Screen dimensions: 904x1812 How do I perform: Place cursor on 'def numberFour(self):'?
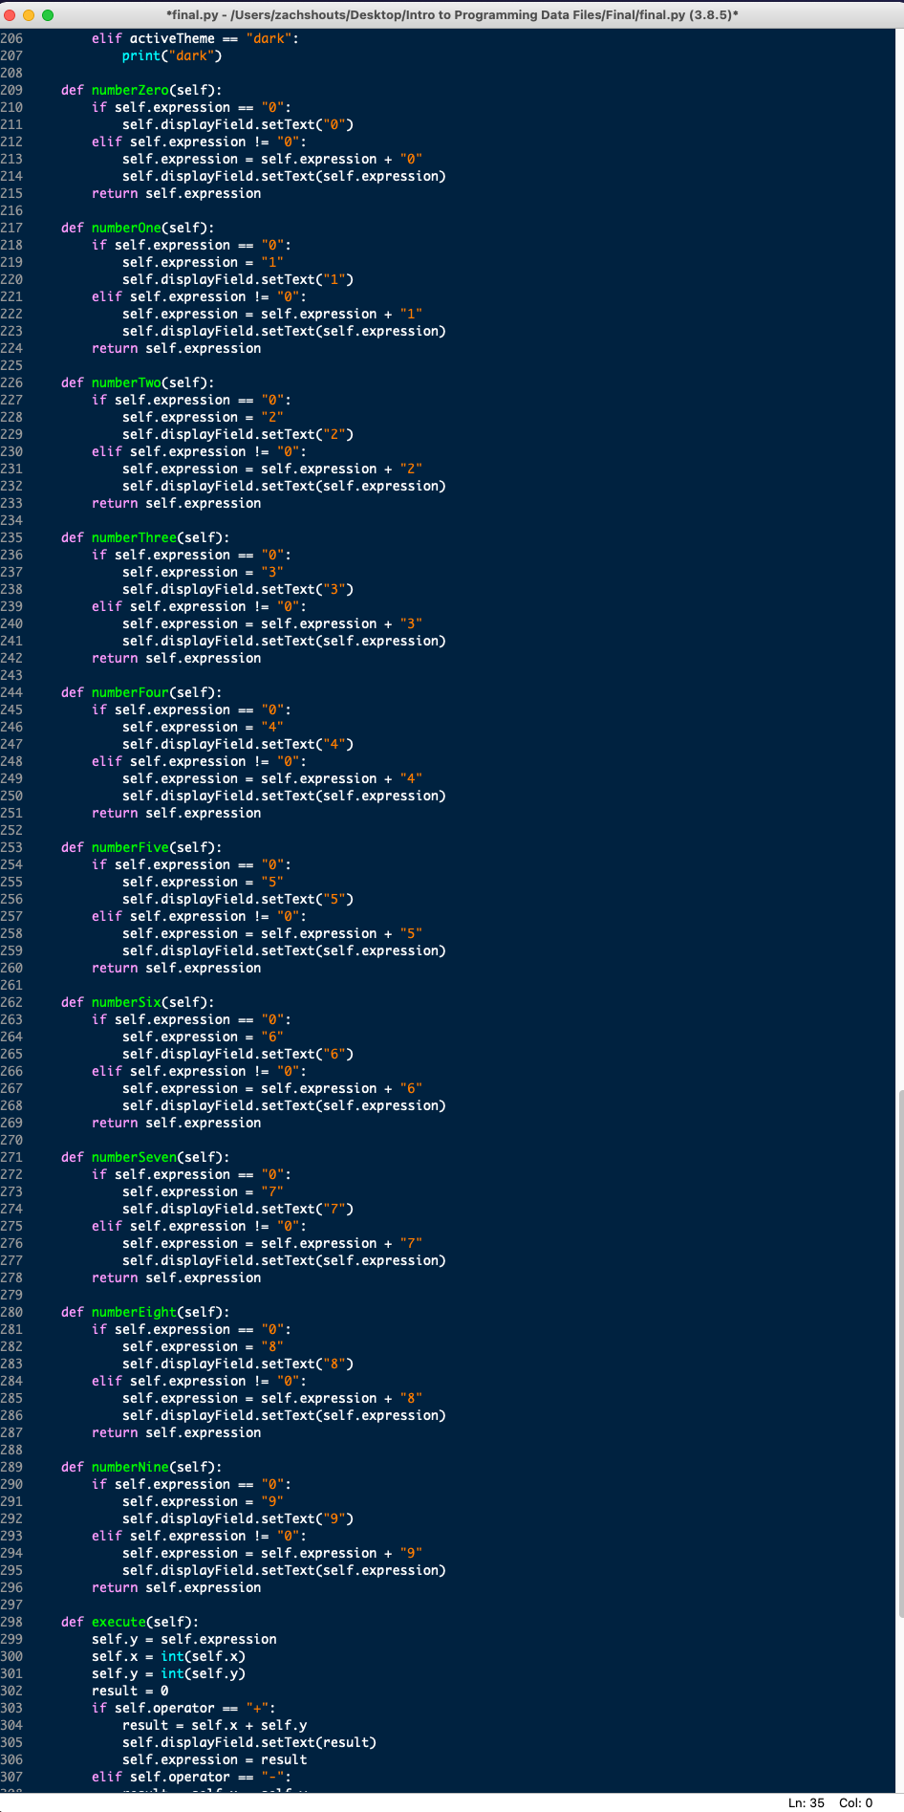click(141, 692)
